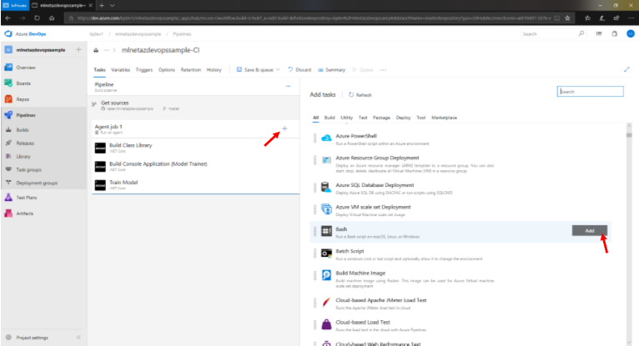This screenshot has width=639, height=346.
Task: Open Artifacts section
Action: tap(24, 213)
